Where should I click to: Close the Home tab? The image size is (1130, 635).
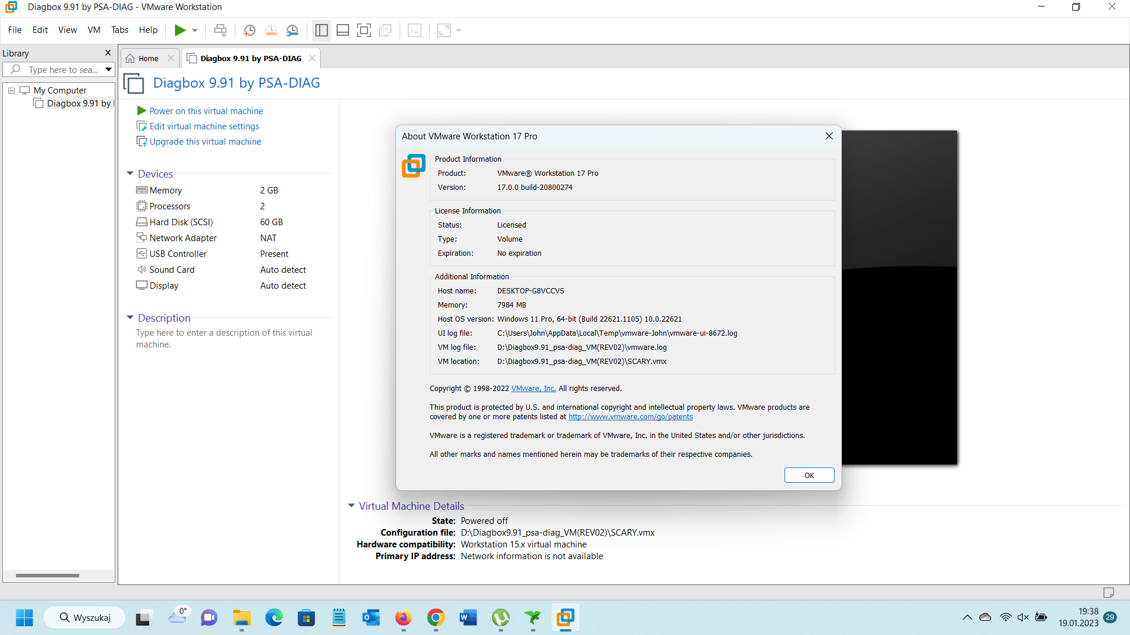(171, 58)
